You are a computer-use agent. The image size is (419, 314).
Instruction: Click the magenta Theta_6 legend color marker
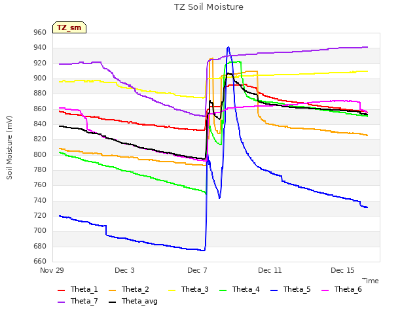325,290
